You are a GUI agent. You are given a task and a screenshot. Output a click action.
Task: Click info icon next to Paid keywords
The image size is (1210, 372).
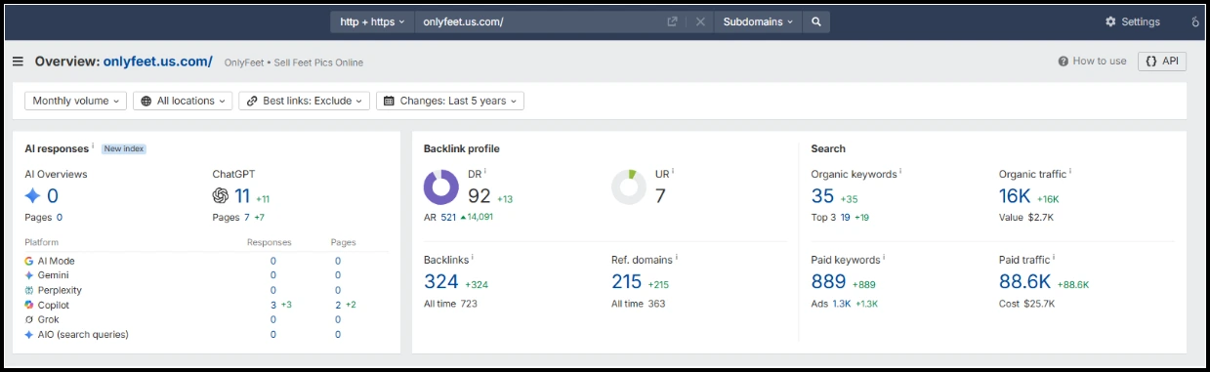[885, 258]
